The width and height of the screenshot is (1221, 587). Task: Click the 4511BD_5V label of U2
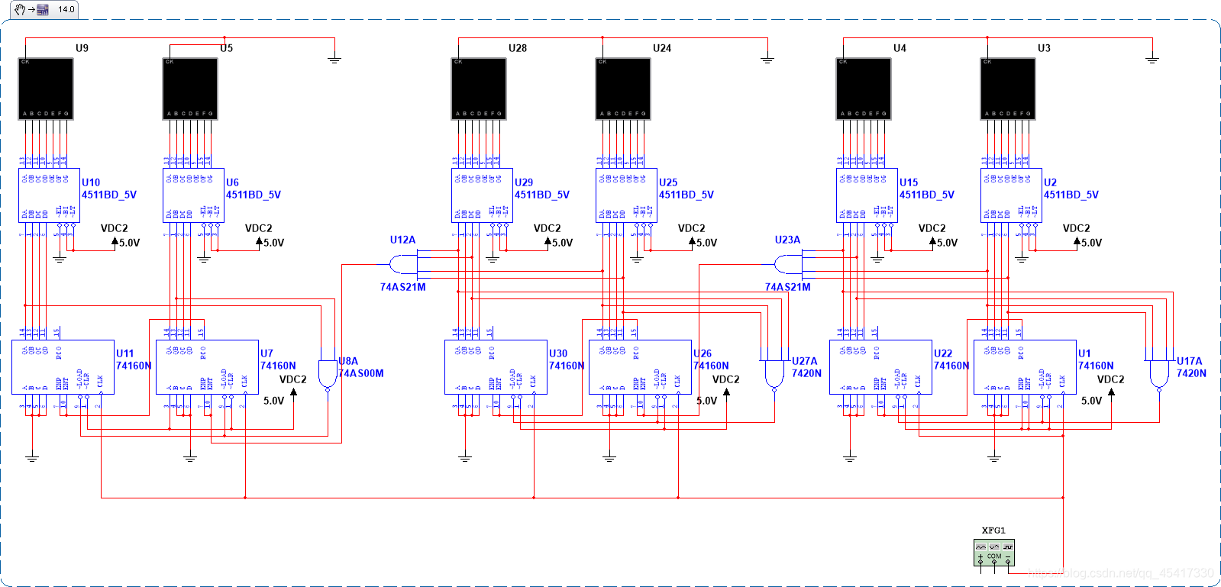coord(1071,195)
